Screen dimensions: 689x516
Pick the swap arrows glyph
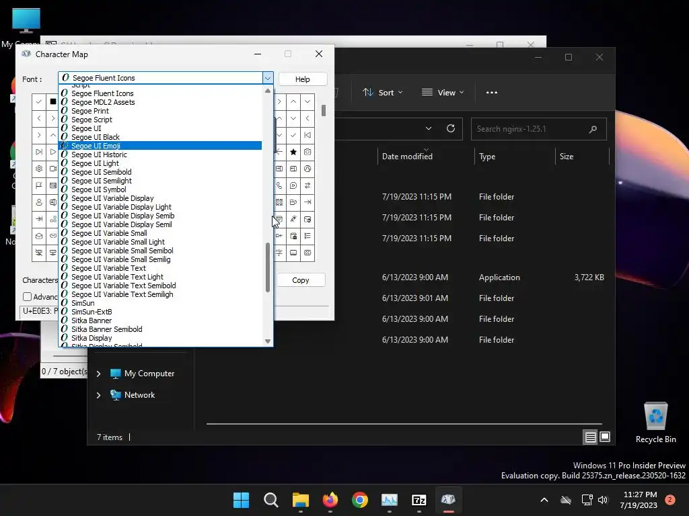point(307,185)
